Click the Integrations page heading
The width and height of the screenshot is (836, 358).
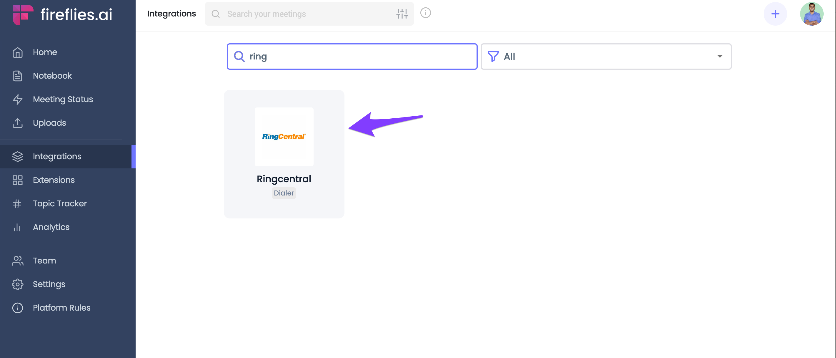(x=171, y=14)
